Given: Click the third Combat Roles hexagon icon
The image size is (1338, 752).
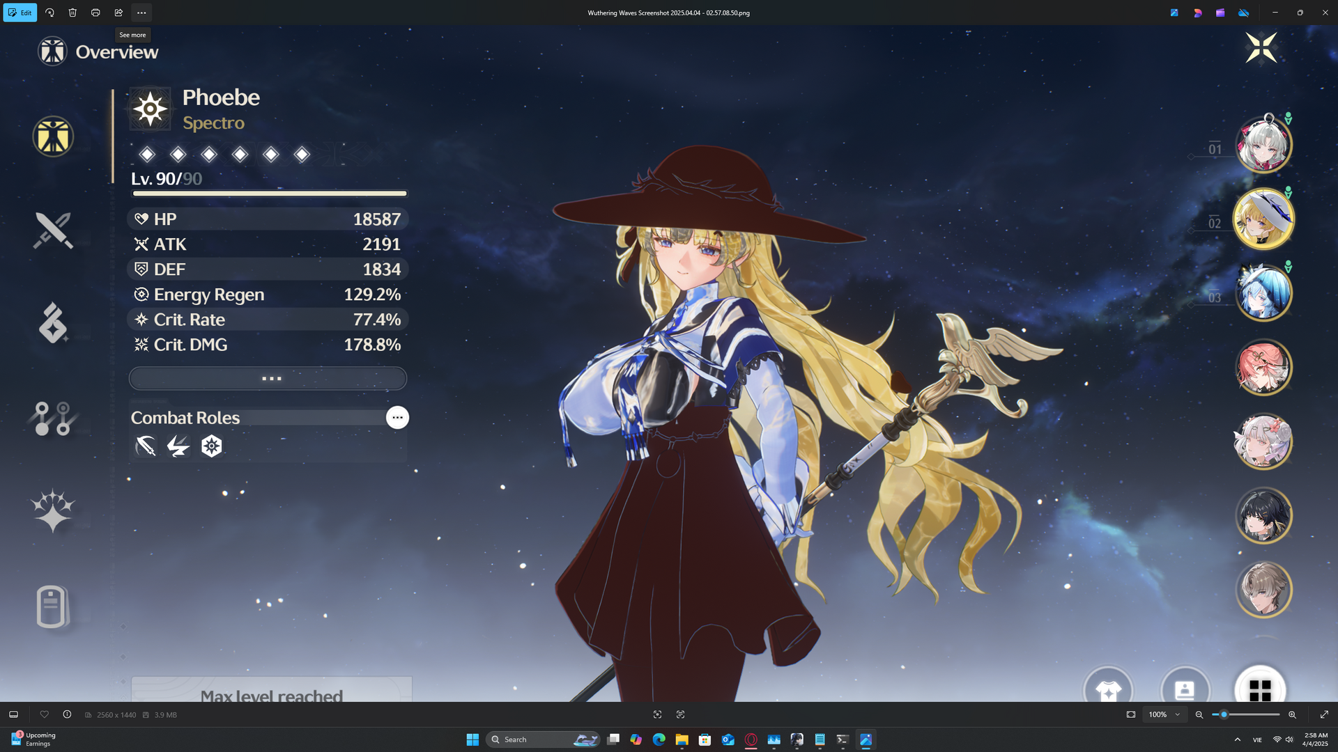Looking at the screenshot, I should (x=211, y=446).
